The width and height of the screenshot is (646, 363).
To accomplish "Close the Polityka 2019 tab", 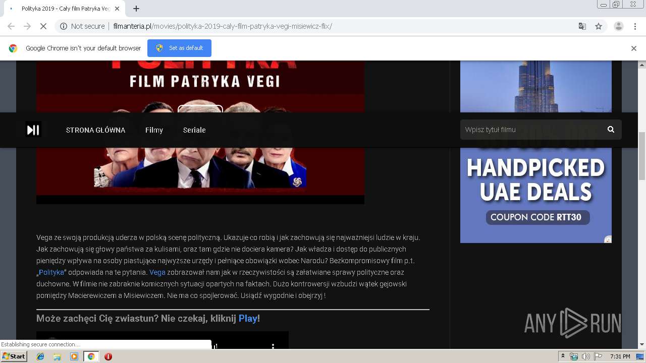I will coord(118,9).
